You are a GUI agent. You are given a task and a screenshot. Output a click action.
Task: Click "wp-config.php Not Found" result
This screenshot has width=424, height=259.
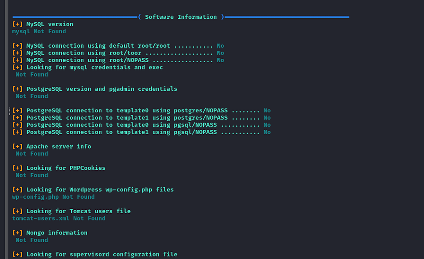(x=53, y=197)
